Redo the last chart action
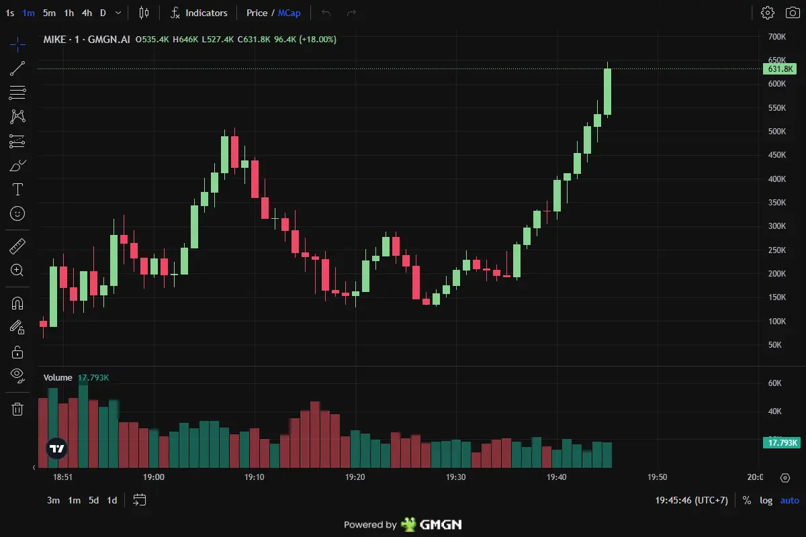Viewport: 806px width, 537px height. click(351, 13)
